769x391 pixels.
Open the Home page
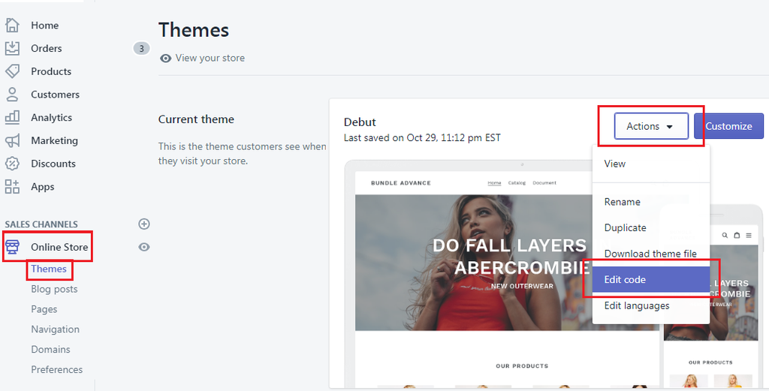[x=44, y=26]
